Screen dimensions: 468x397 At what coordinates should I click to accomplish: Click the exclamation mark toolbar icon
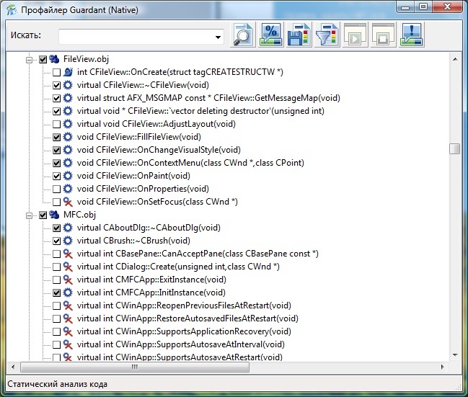click(410, 35)
